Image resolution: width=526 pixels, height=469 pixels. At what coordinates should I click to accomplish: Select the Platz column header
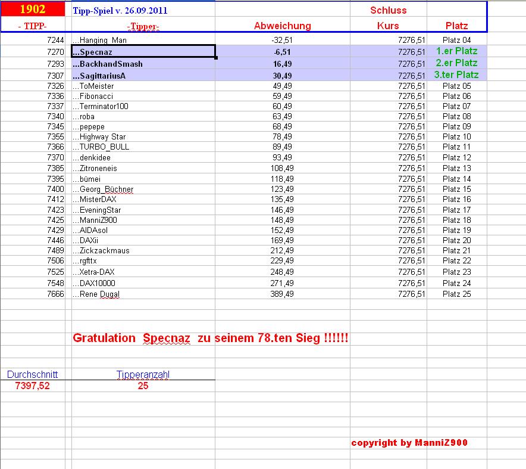[x=456, y=26]
